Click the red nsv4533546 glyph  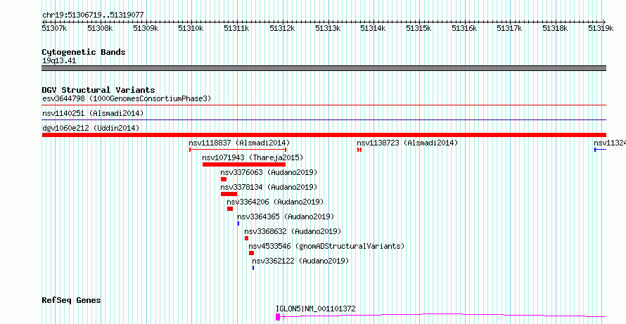[251, 253]
